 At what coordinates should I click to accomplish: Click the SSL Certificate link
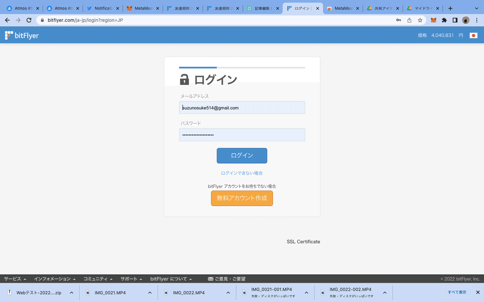click(303, 242)
